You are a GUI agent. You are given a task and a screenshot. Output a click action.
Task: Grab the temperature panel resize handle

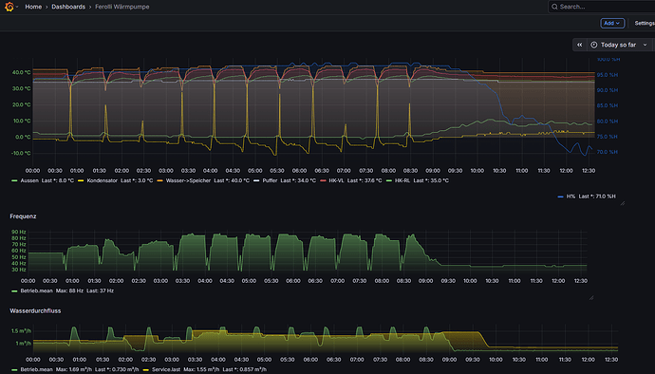tap(623, 203)
